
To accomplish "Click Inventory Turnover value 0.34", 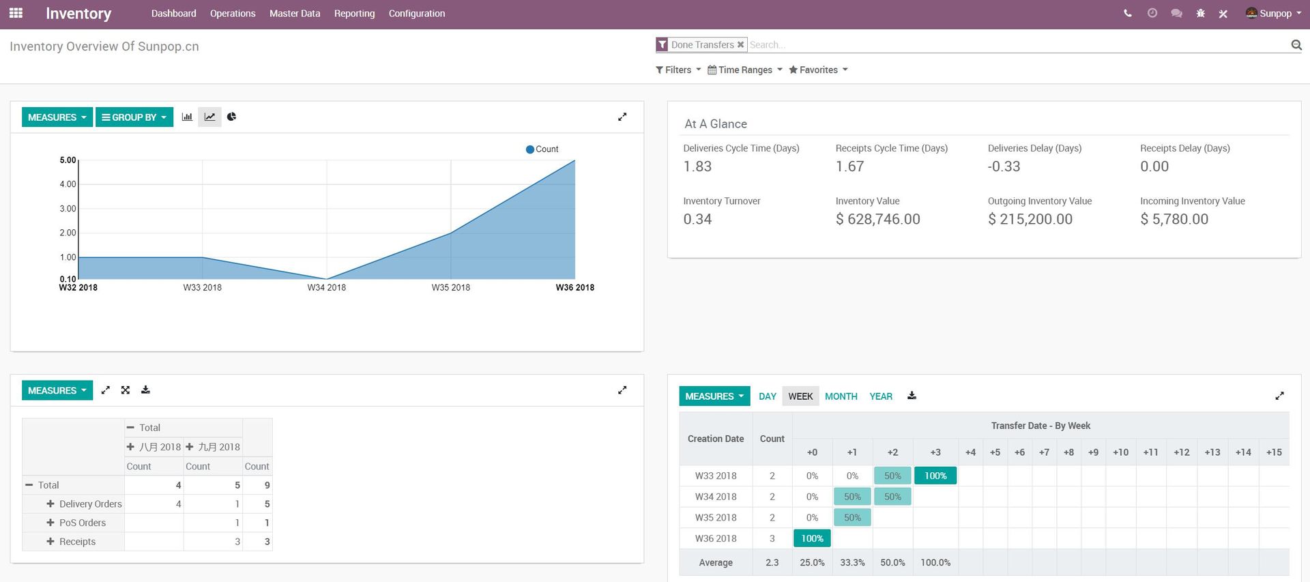I will pos(697,219).
